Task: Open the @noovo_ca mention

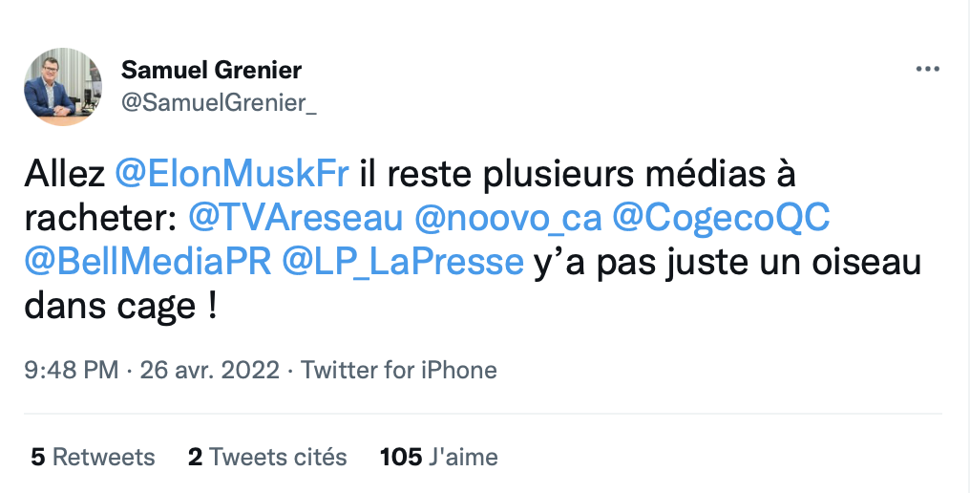Action: [508, 219]
